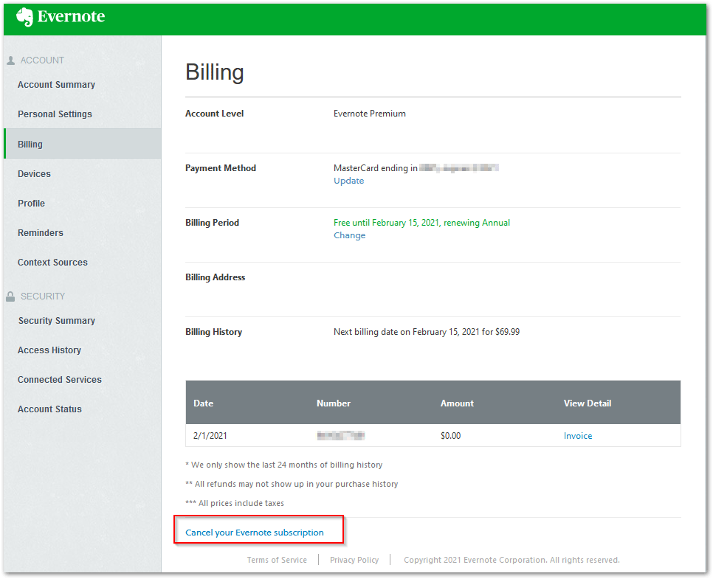713x579 pixels.
Task: Open Account Status page
Action: 49,409
